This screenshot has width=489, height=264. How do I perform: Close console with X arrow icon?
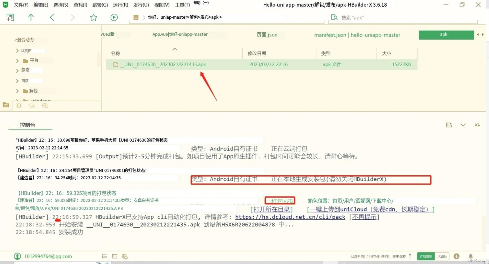pos(477,125)
